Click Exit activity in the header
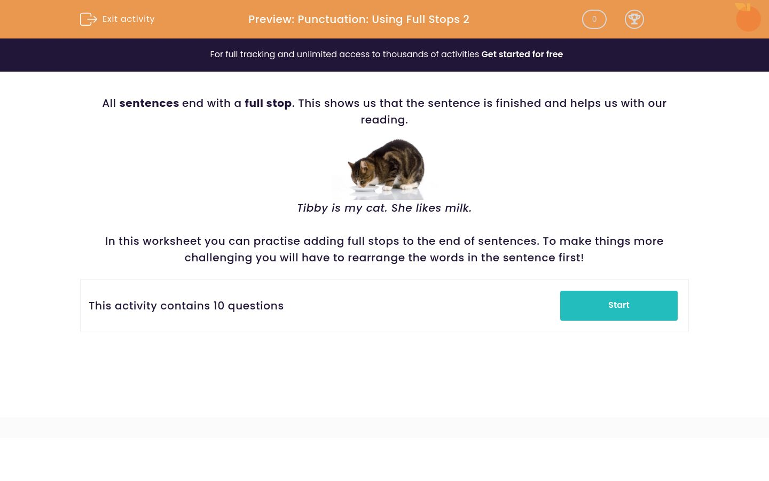 [128, 19]
